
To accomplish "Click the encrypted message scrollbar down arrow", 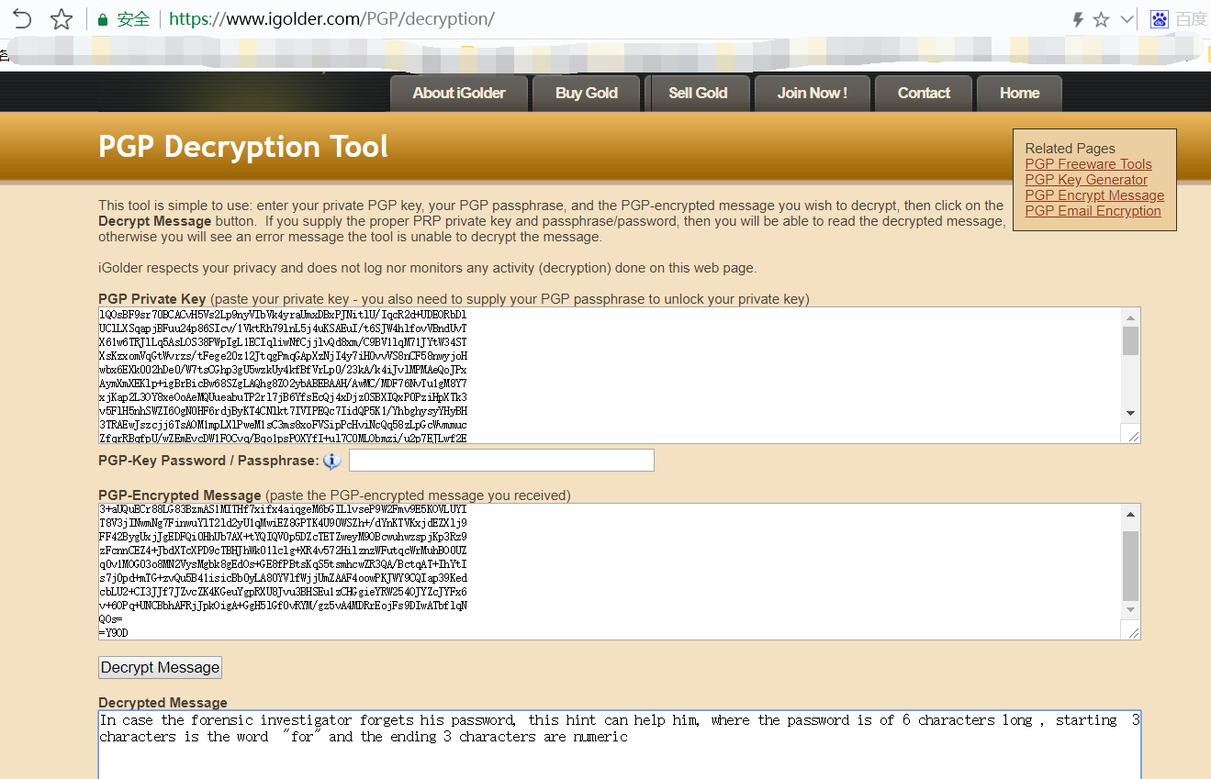I will pos(1130,609).
